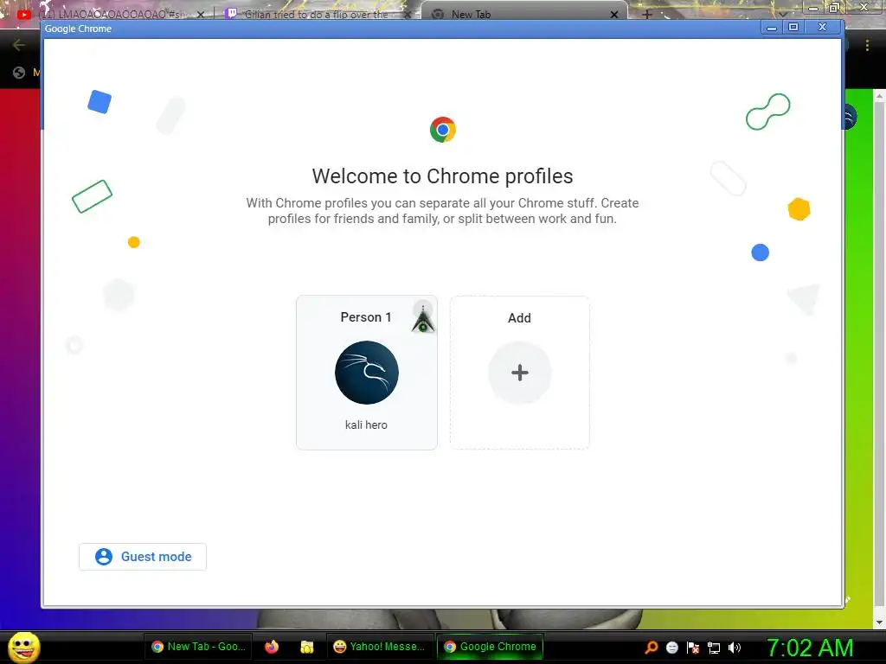The width and height of the screenshot is (886, 664).
Task: Click the orange search magnifier tray icon
Action: pyautogui.click(x=652, y=648)
